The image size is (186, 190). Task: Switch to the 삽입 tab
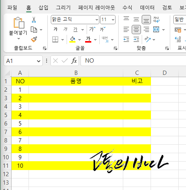(x=44, y=8)
